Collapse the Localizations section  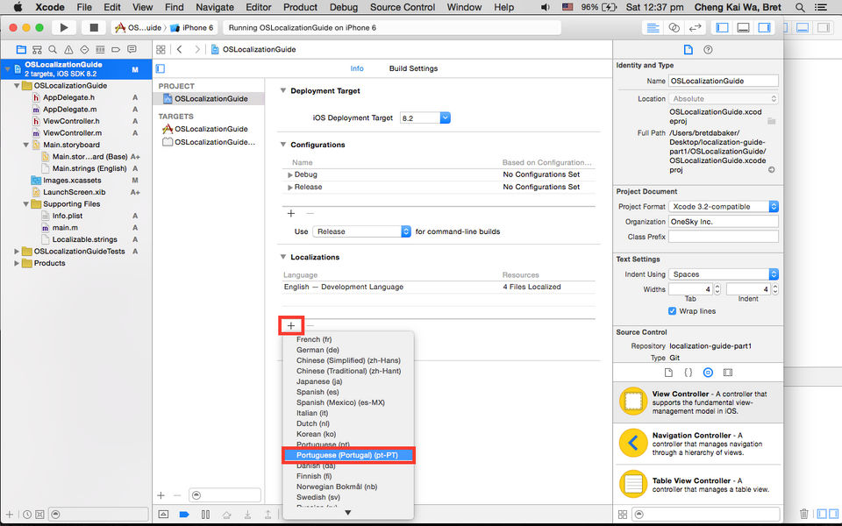pyautogui.click(x=283, y=257)
